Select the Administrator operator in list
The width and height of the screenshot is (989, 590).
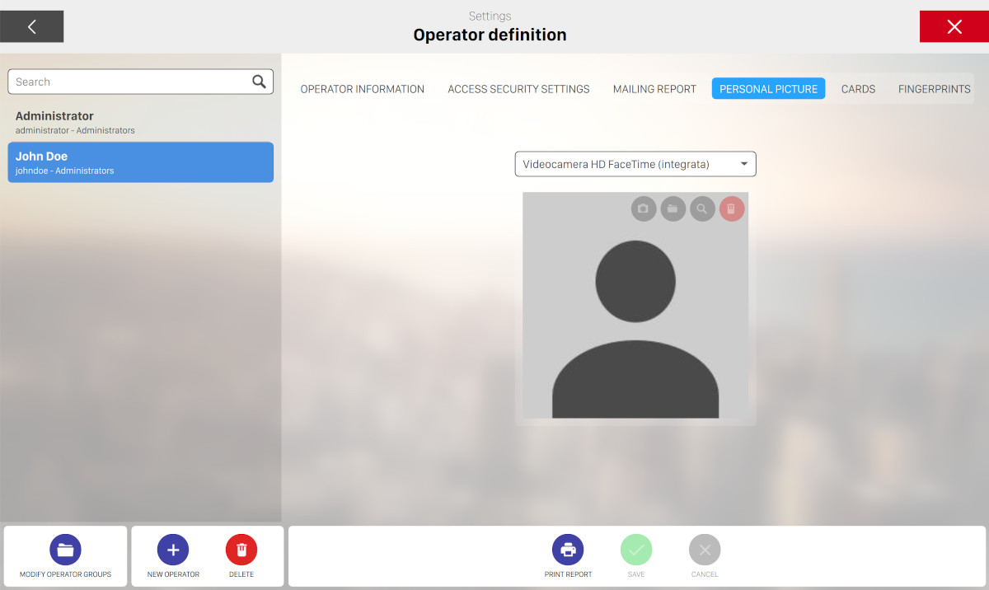140,122
